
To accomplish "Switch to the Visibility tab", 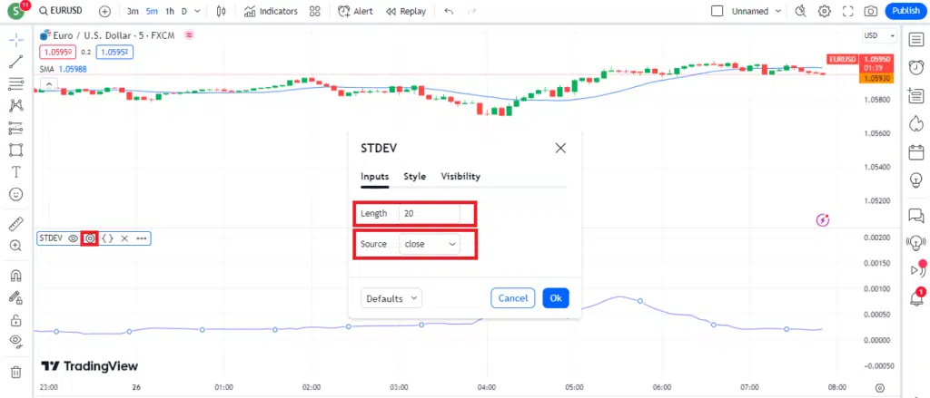I will tap(460, 177).
